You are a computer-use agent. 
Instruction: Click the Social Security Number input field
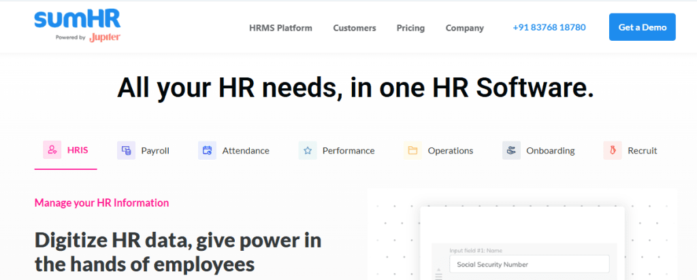(x=529, y=264)
